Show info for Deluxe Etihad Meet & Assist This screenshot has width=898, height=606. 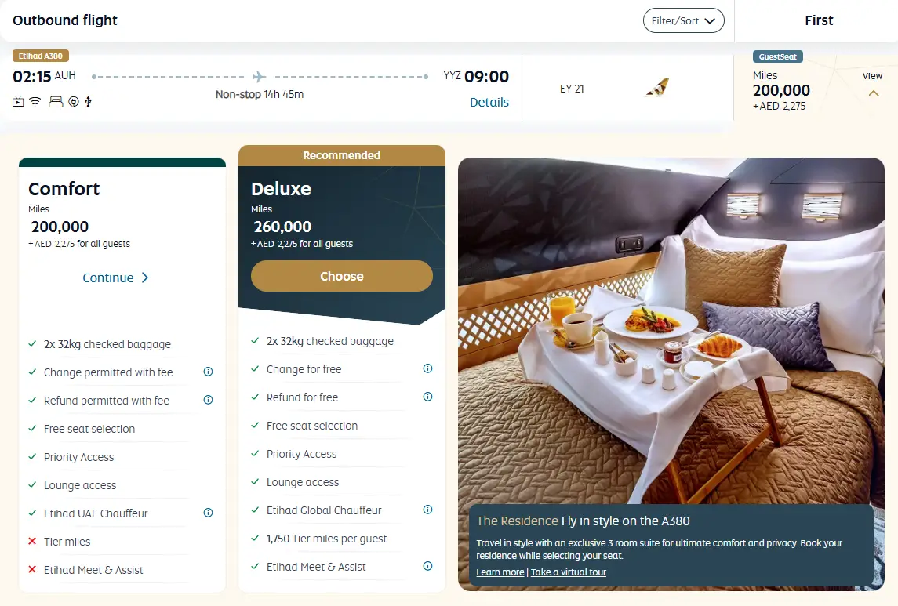coord(427,566)
